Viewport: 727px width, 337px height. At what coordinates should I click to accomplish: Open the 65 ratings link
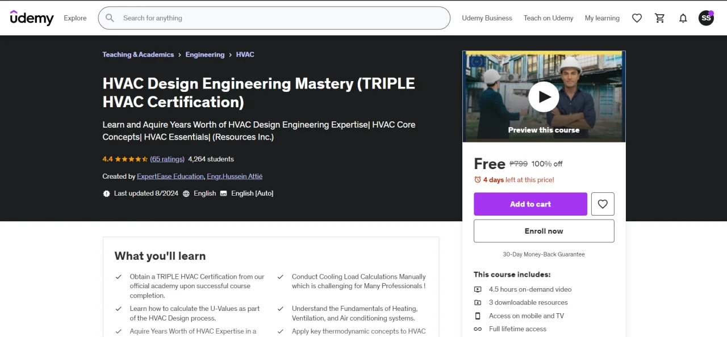[x=167, y=159]
